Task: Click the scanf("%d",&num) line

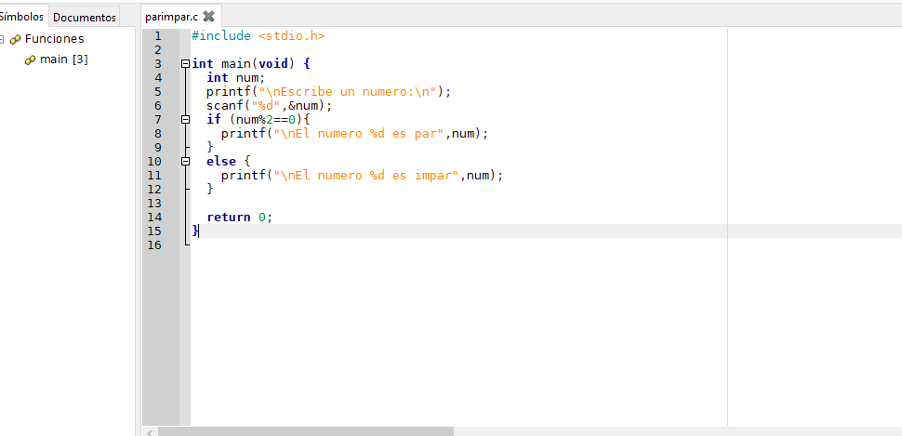Action: click(x=270, y=106)
